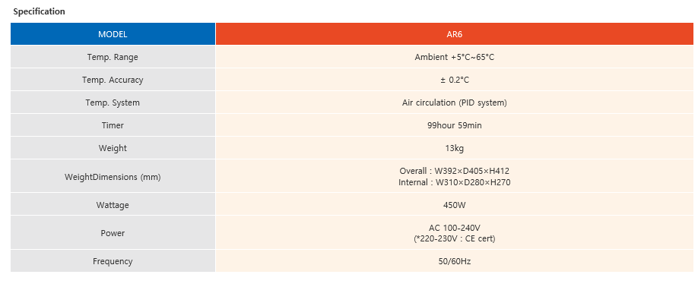The height and width of the screenshot is (287, 698).
Task: Click the Temp. Range row label
Action: pos(113,57)
